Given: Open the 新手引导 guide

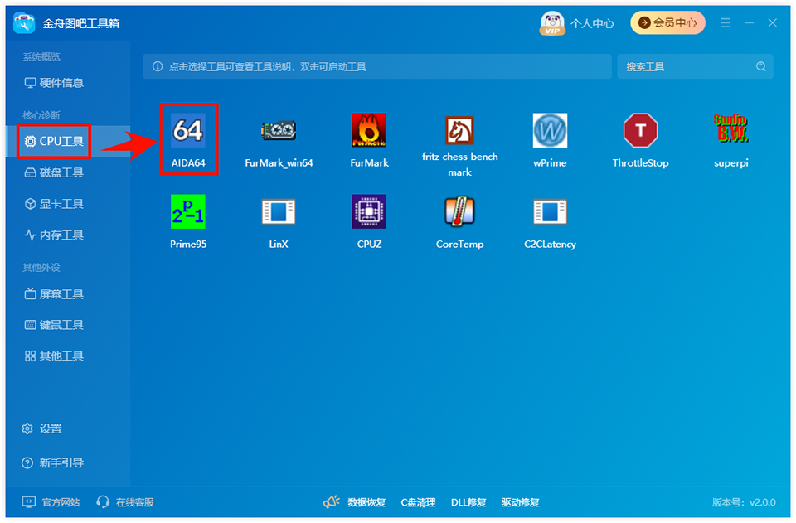Looking at the screenshot, I should (52, 463).
